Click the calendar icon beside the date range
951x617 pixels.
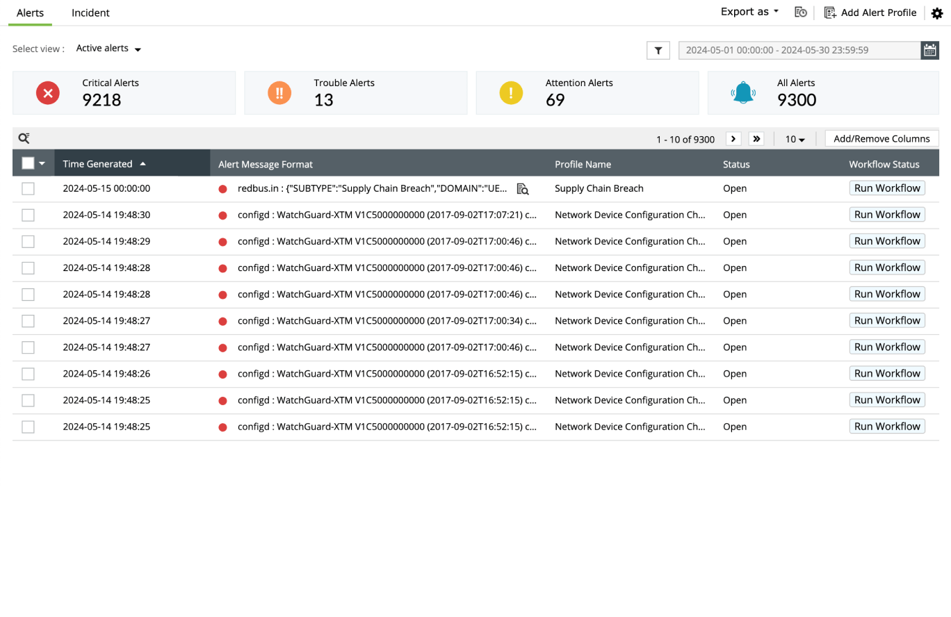click(x=930, y=50)
